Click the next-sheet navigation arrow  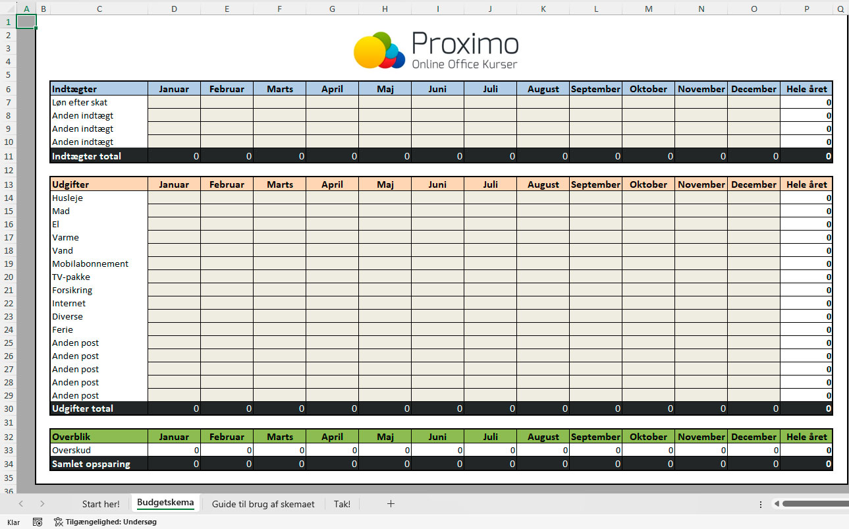[41, 503]
